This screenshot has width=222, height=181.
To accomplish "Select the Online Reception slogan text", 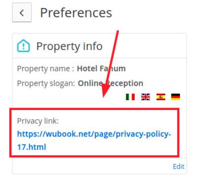I will coord(111,83).
